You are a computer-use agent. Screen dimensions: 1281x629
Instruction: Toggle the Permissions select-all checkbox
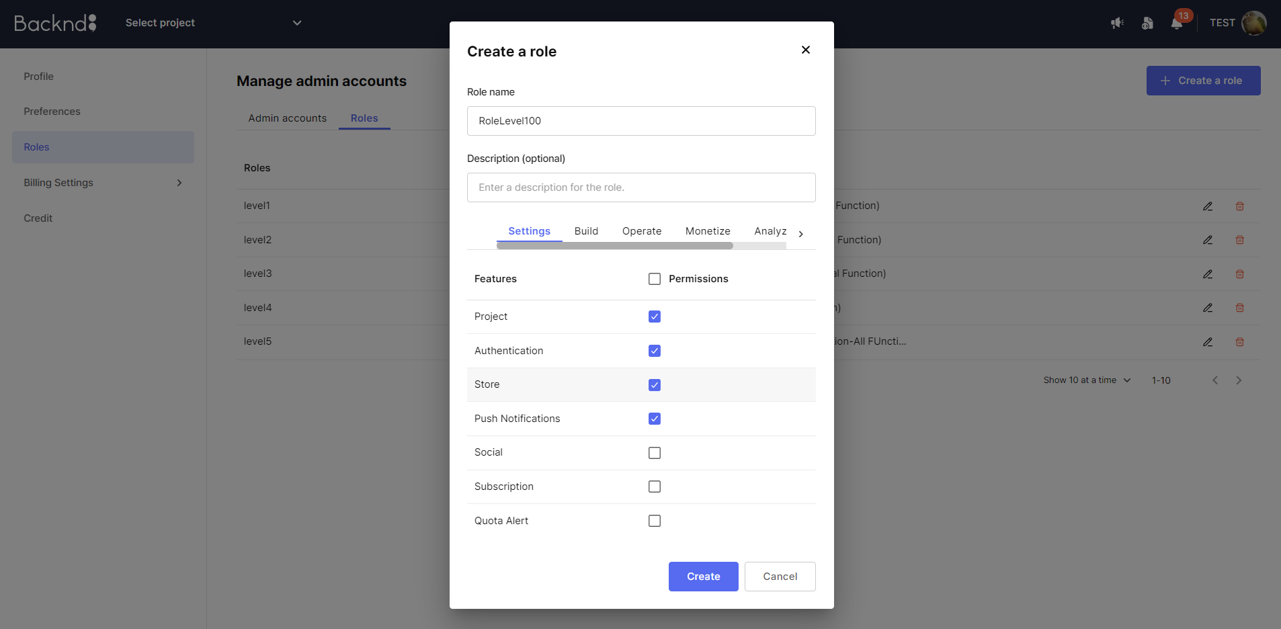coord(655,279)
